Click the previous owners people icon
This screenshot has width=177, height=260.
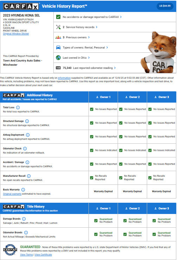(58, 37)
